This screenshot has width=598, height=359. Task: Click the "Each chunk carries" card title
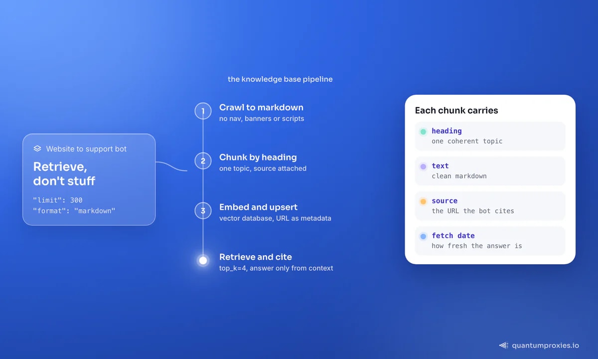(456, 110)
